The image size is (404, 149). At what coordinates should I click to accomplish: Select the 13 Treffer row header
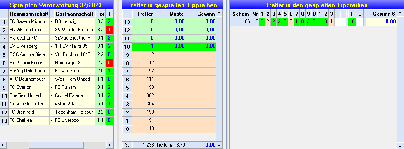127,22
